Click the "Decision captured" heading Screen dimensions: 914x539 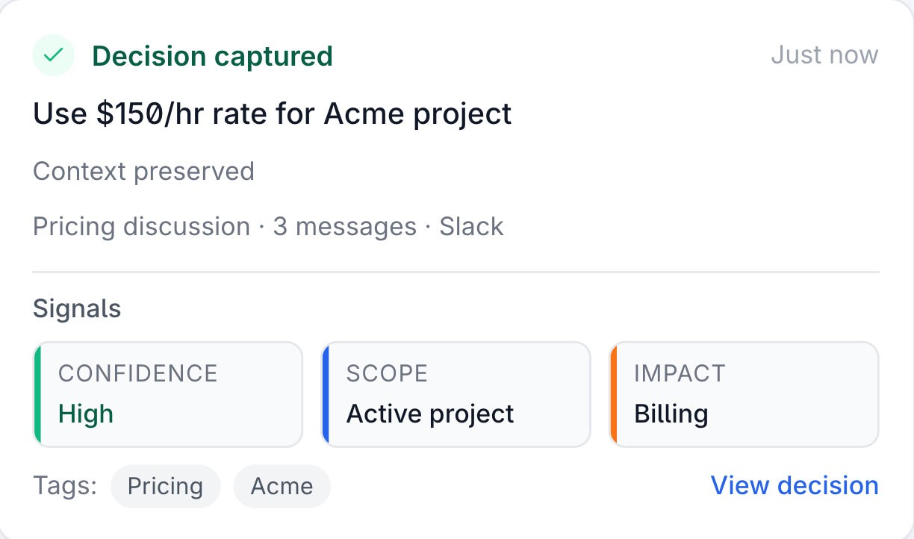[x=212, y=56]
